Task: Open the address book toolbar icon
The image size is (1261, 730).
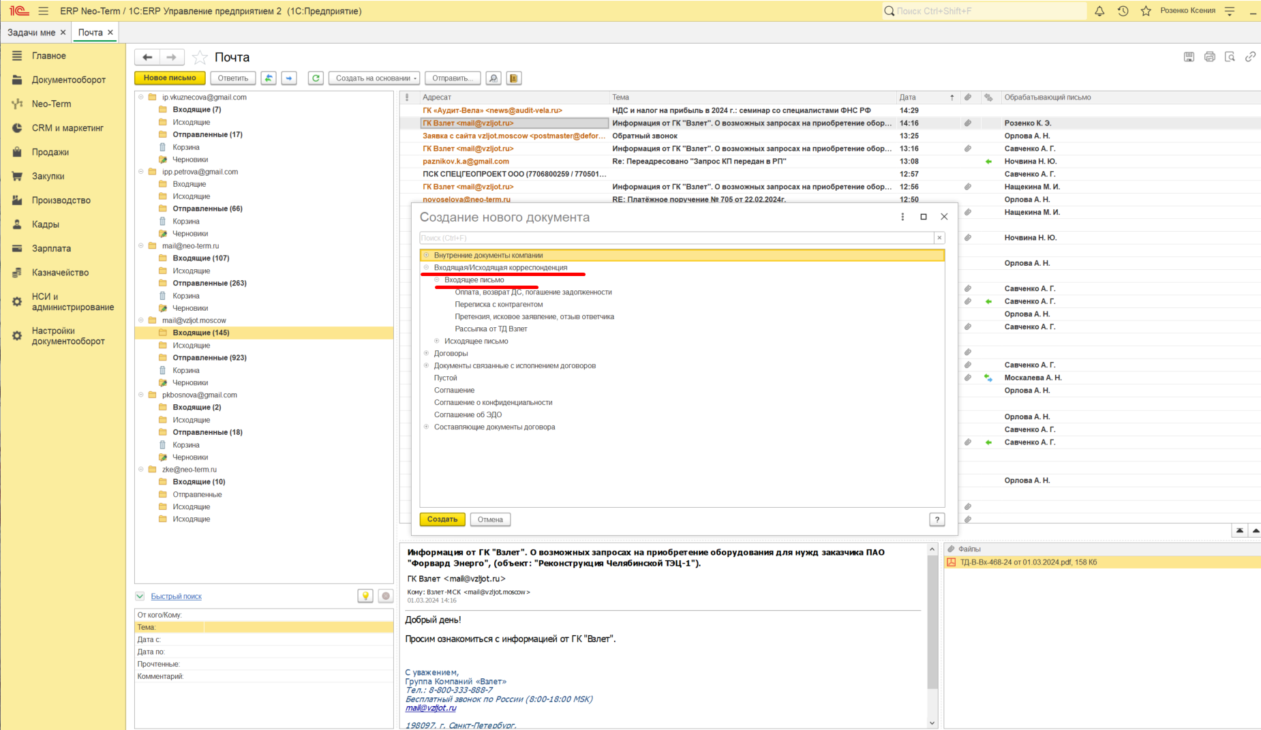Action: (x=514, y=78)
